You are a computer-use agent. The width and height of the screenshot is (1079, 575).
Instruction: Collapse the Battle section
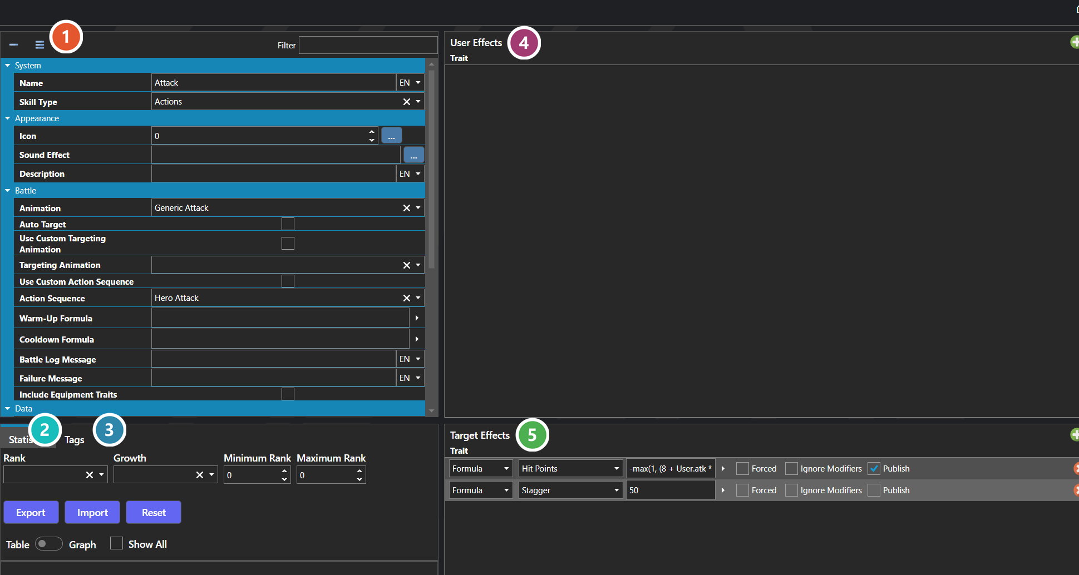8,191
